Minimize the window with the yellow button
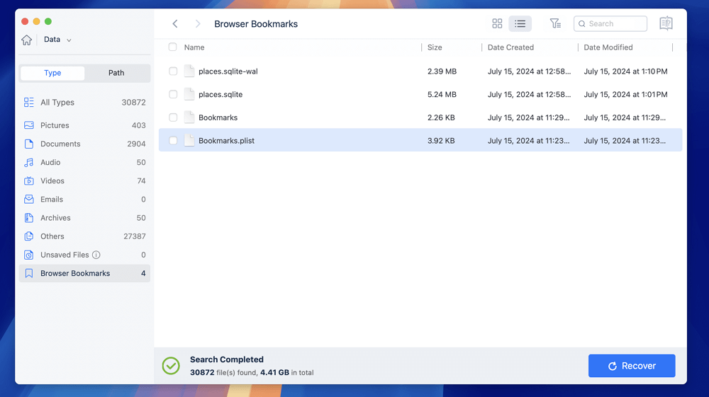Viewport: 709px width, 397px height. tap(37, 21)
